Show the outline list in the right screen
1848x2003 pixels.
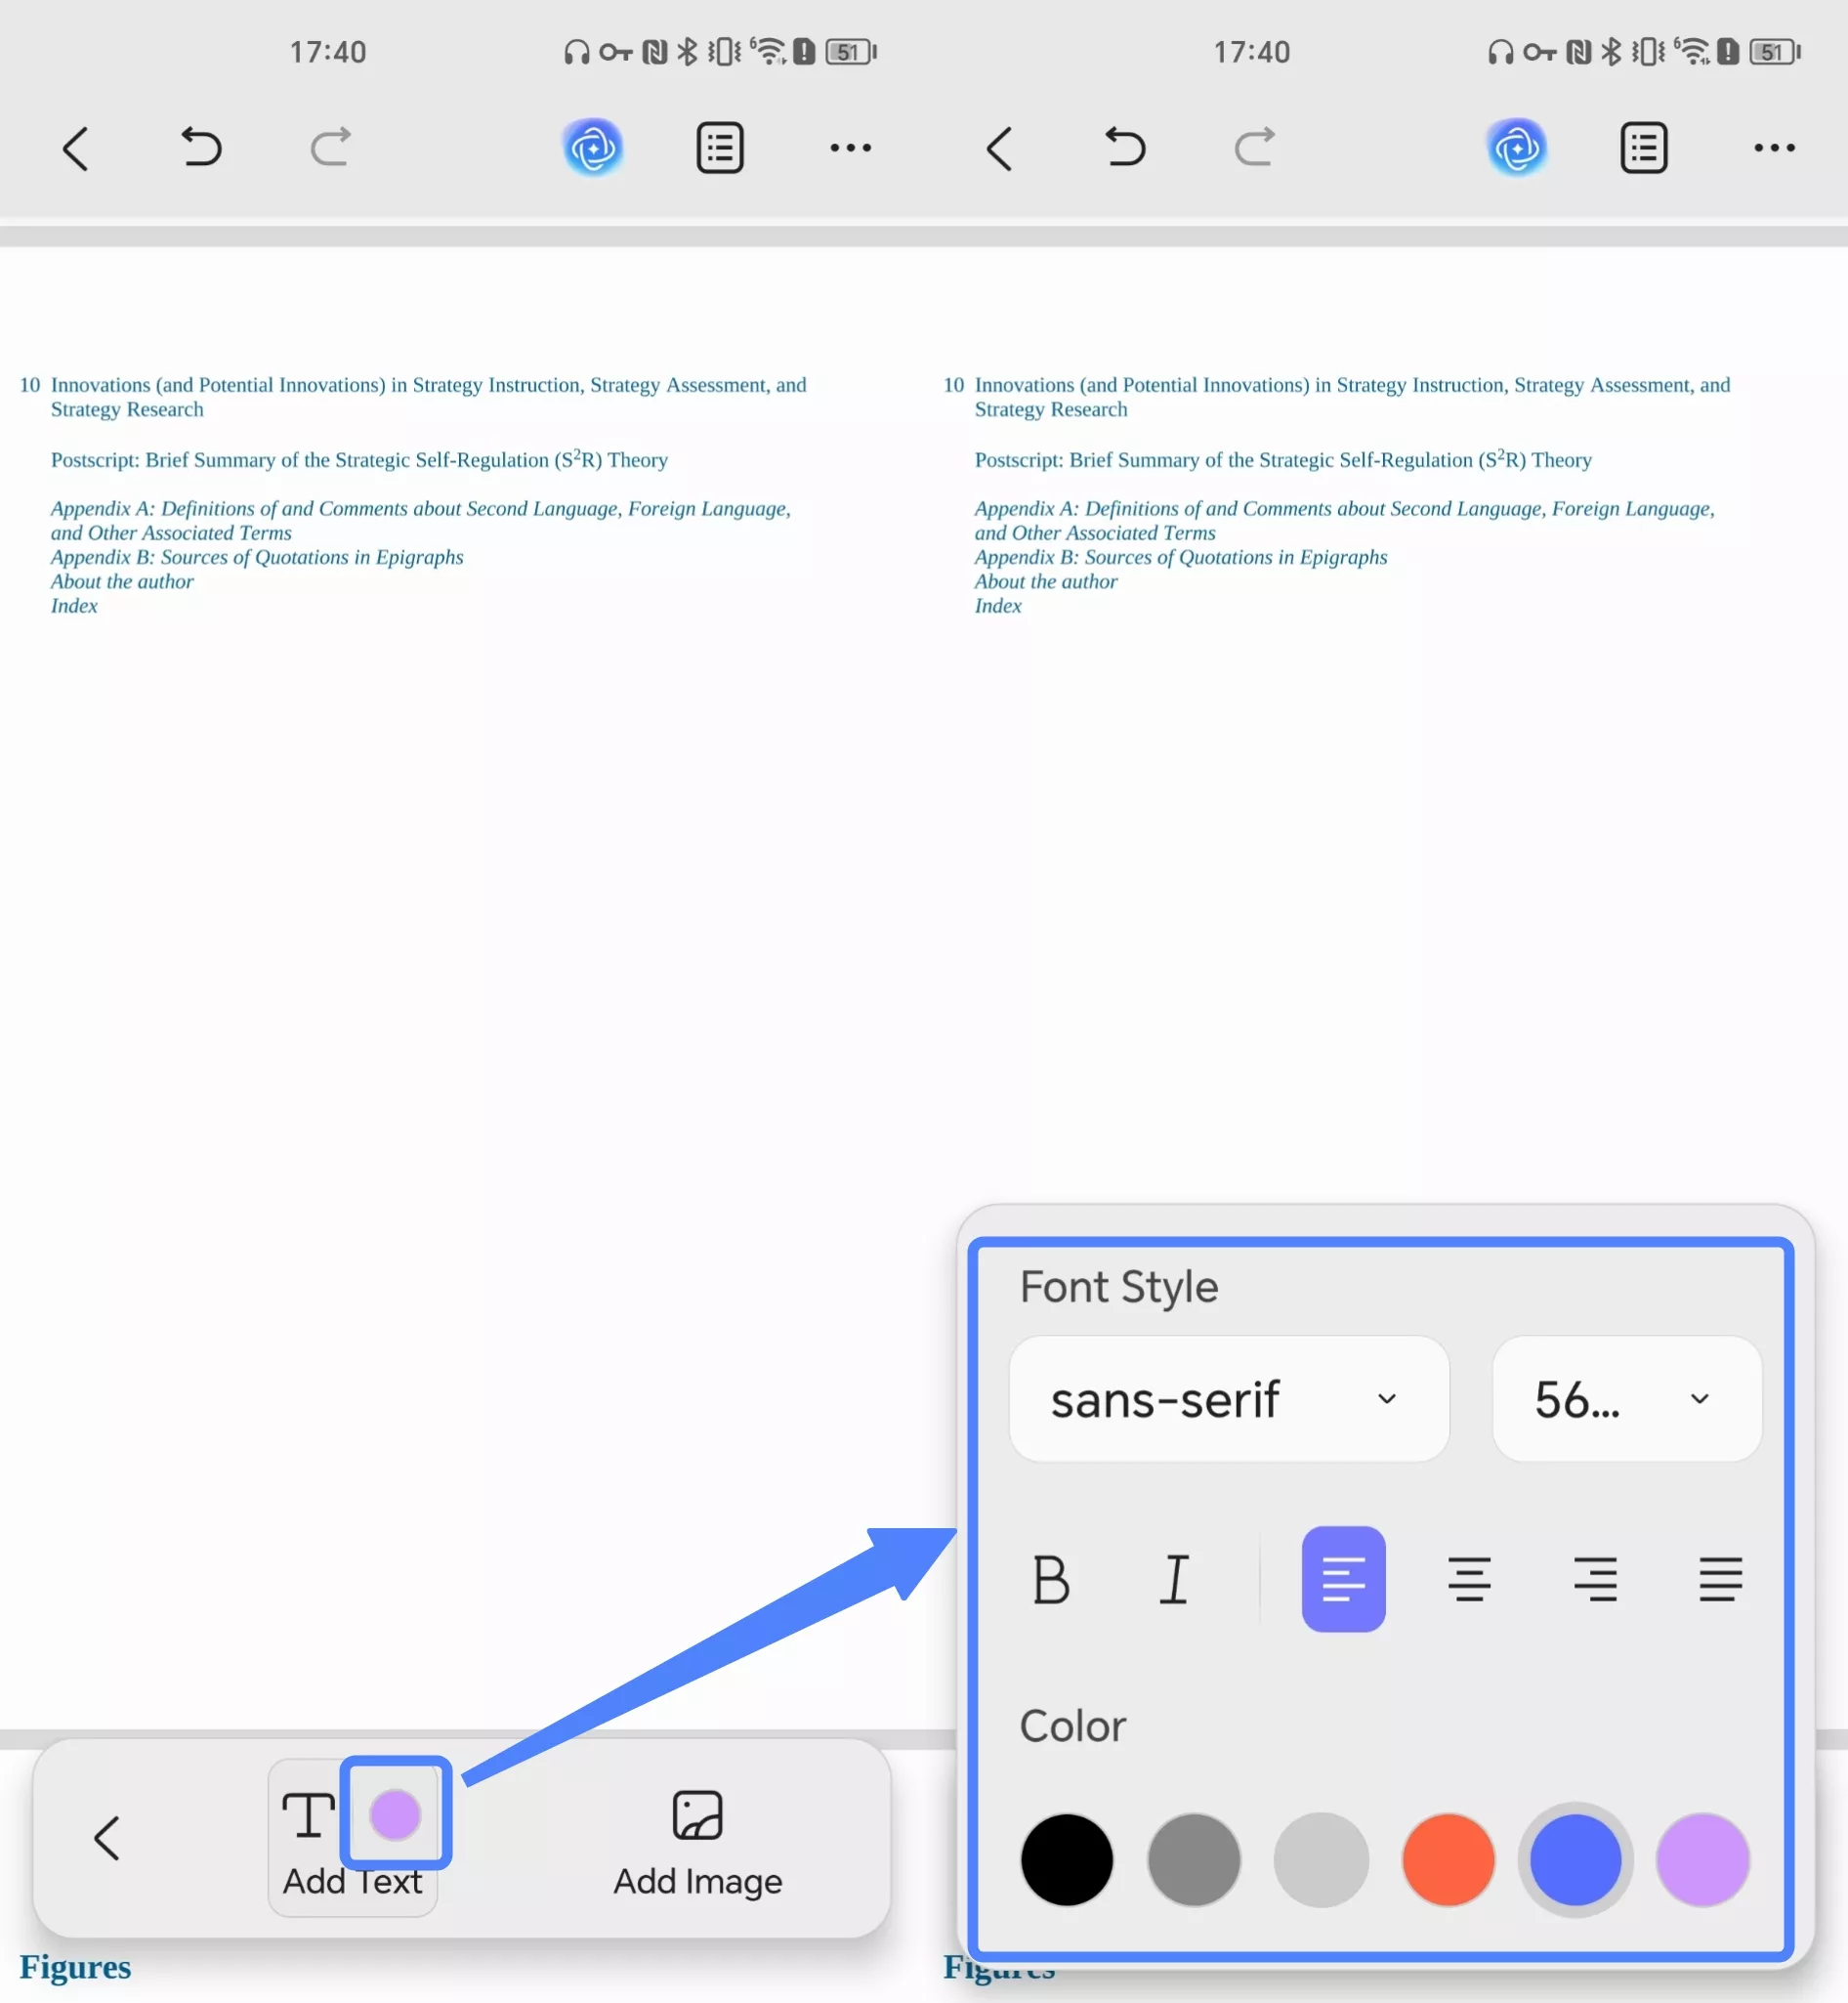click(x=1644, y=149)
